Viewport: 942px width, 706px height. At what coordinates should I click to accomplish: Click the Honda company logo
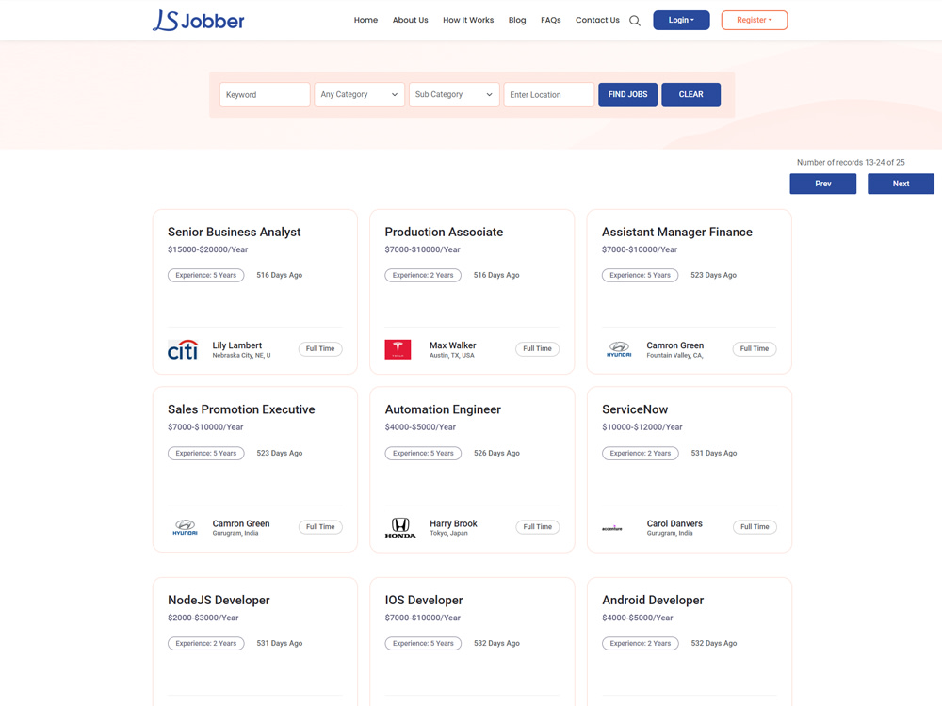(400, 528)
